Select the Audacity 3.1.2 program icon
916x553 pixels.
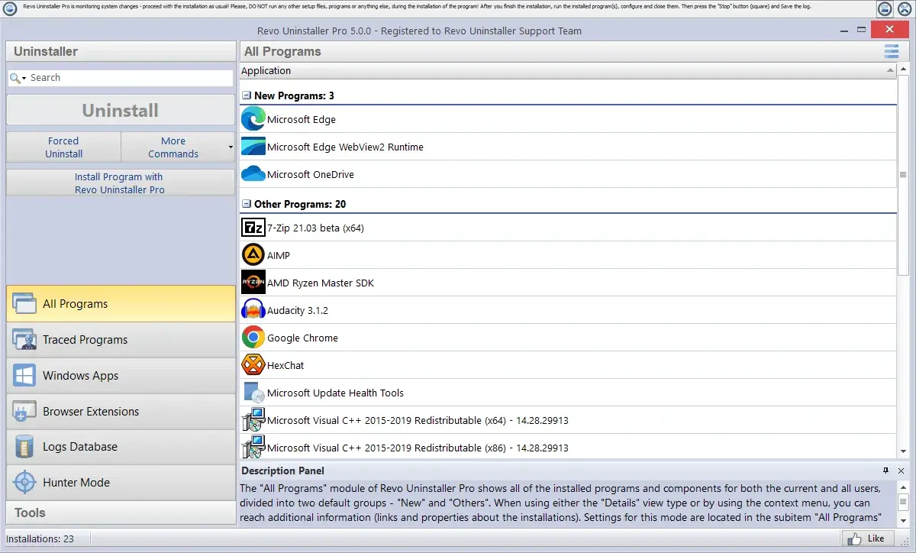tap(253, 310)
